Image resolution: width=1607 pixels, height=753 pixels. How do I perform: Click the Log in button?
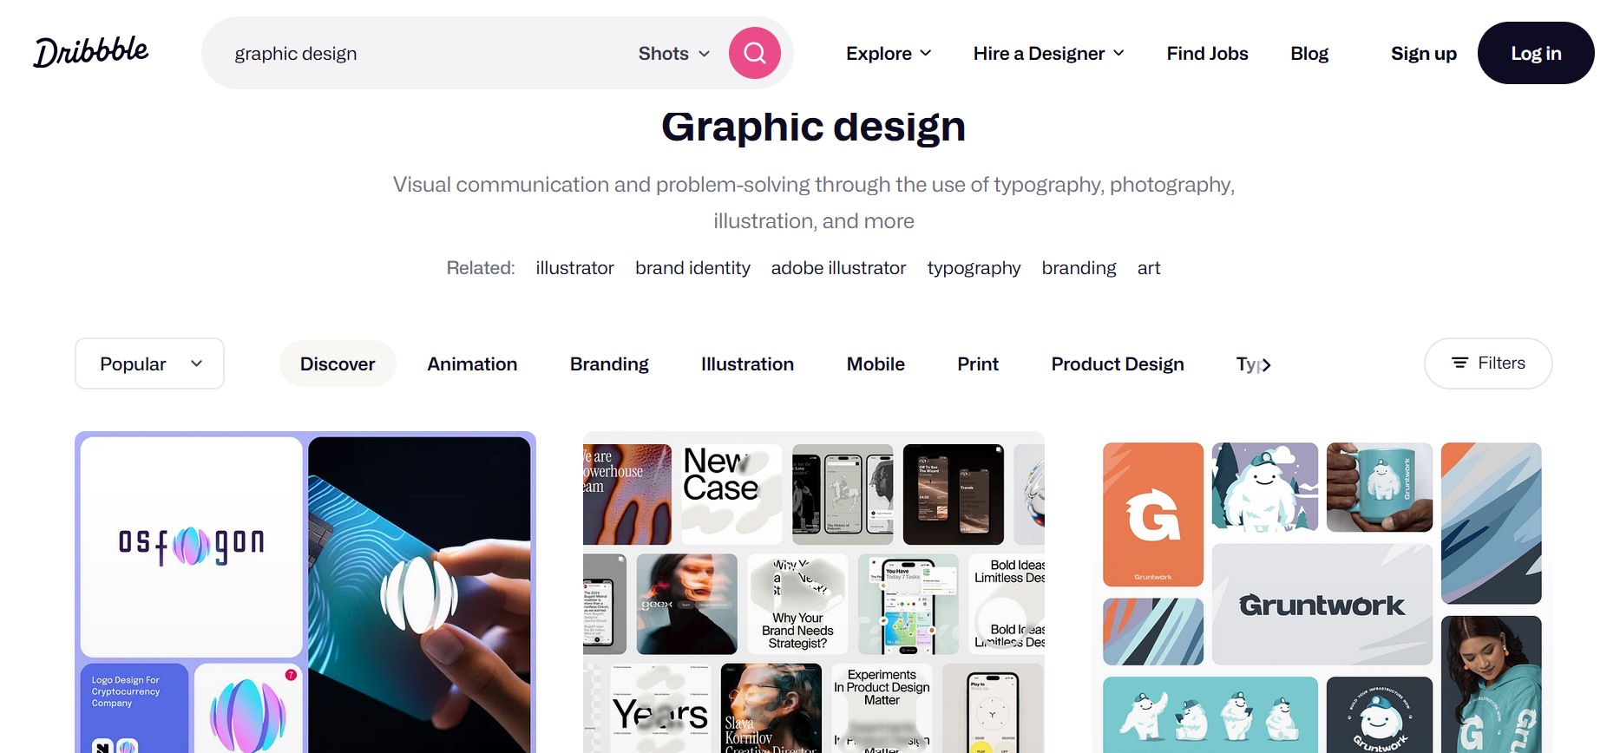coord(1536,53)
